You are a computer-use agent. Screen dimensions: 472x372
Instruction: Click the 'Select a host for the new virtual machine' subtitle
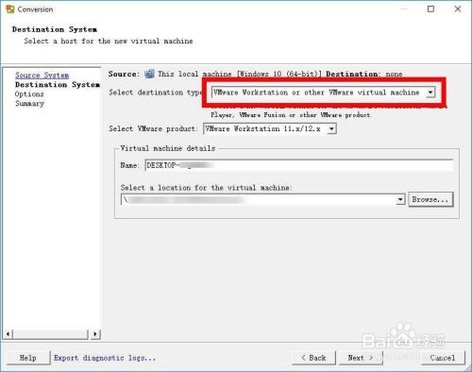point(109,42)
